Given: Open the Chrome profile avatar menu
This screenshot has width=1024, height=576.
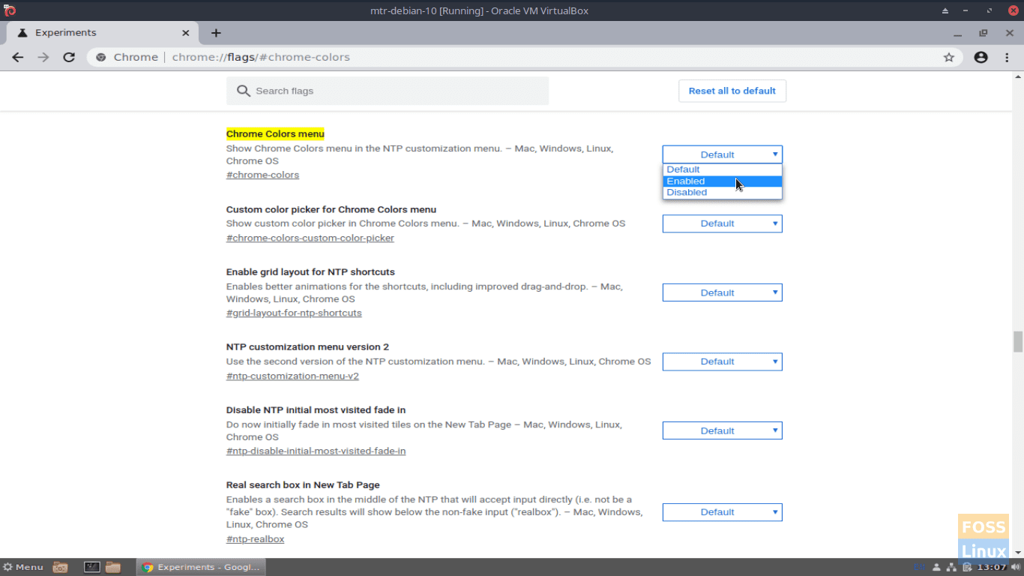Looking at the screenshot, I should [981, 57].
